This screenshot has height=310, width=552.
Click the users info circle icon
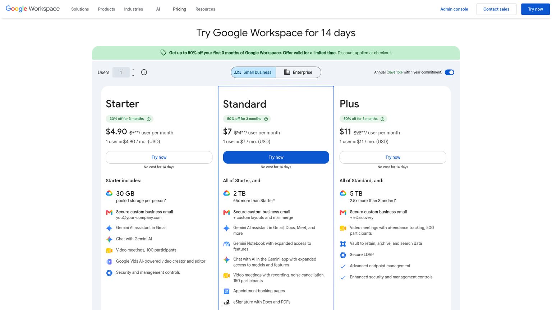(144, 72)
